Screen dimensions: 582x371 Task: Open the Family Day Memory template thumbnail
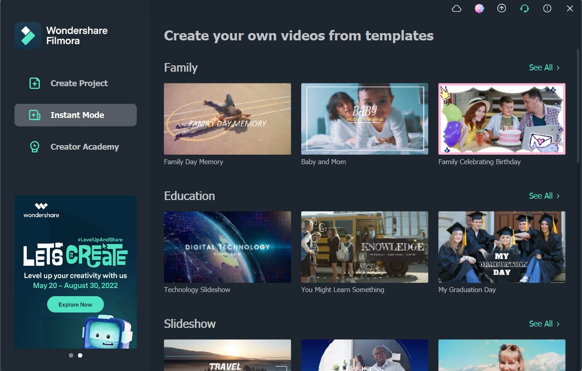(x=227, y=119)
